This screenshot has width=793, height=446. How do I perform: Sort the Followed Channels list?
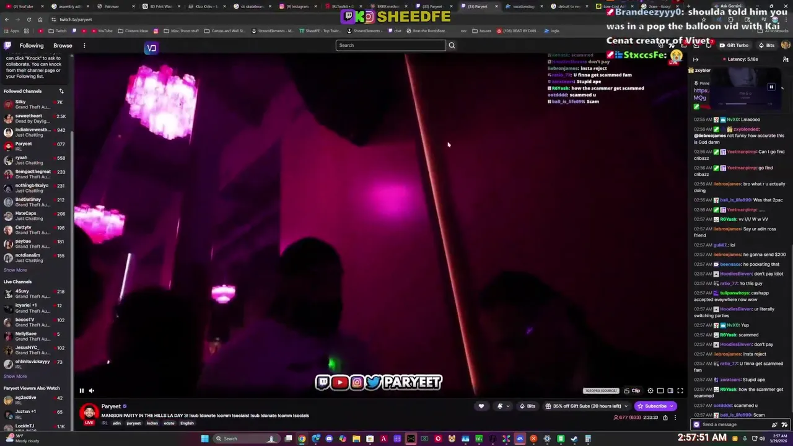pyautogui.click(x=61, y=91)
